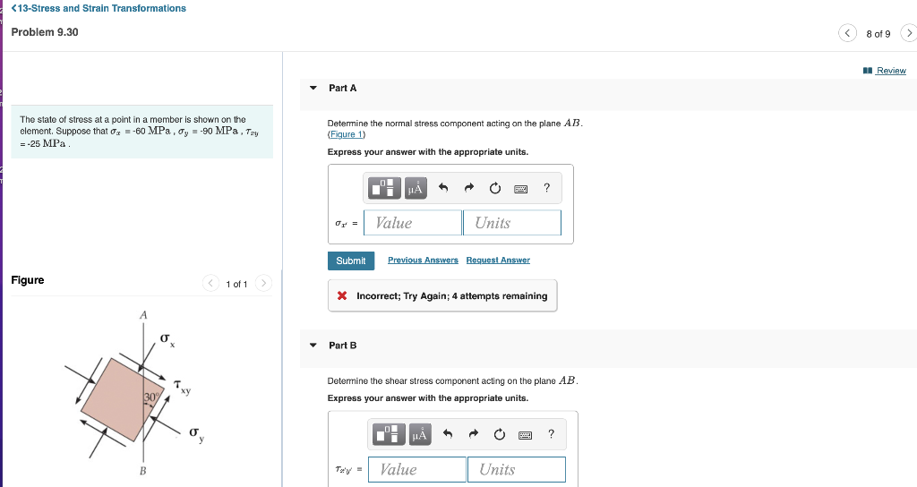Viewport: 917px width, 487px height.
Task: Click the '1 of 1' figure counter
Action: click(236, 284)
